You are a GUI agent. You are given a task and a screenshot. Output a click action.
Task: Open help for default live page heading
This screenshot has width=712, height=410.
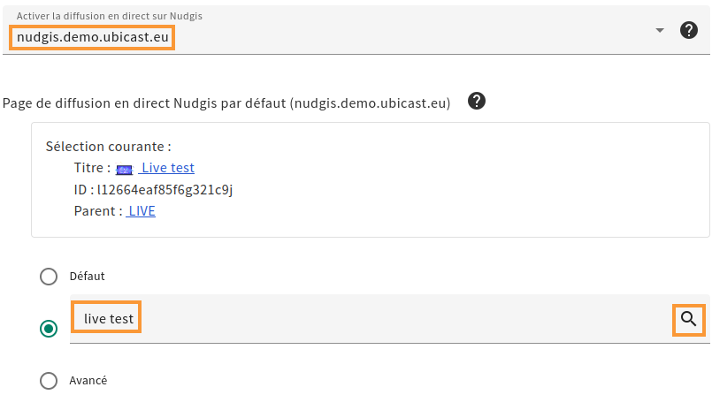click(477, 101)
